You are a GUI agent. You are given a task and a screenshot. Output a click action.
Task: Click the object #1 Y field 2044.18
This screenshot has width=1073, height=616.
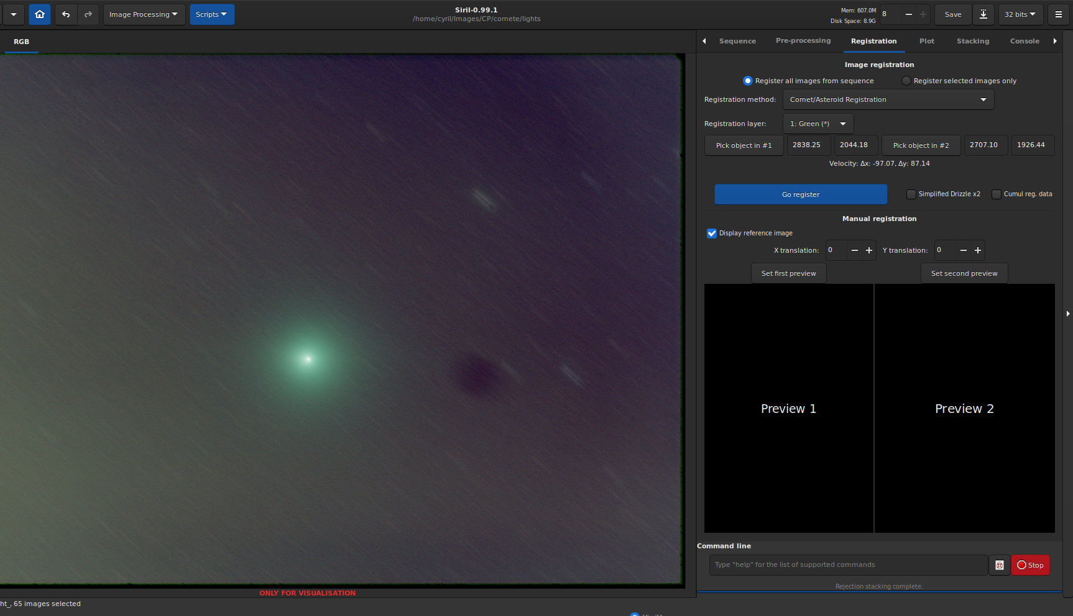pos(856,145)
